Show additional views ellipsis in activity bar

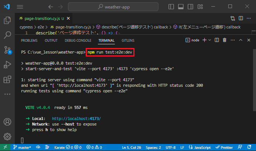7,94
